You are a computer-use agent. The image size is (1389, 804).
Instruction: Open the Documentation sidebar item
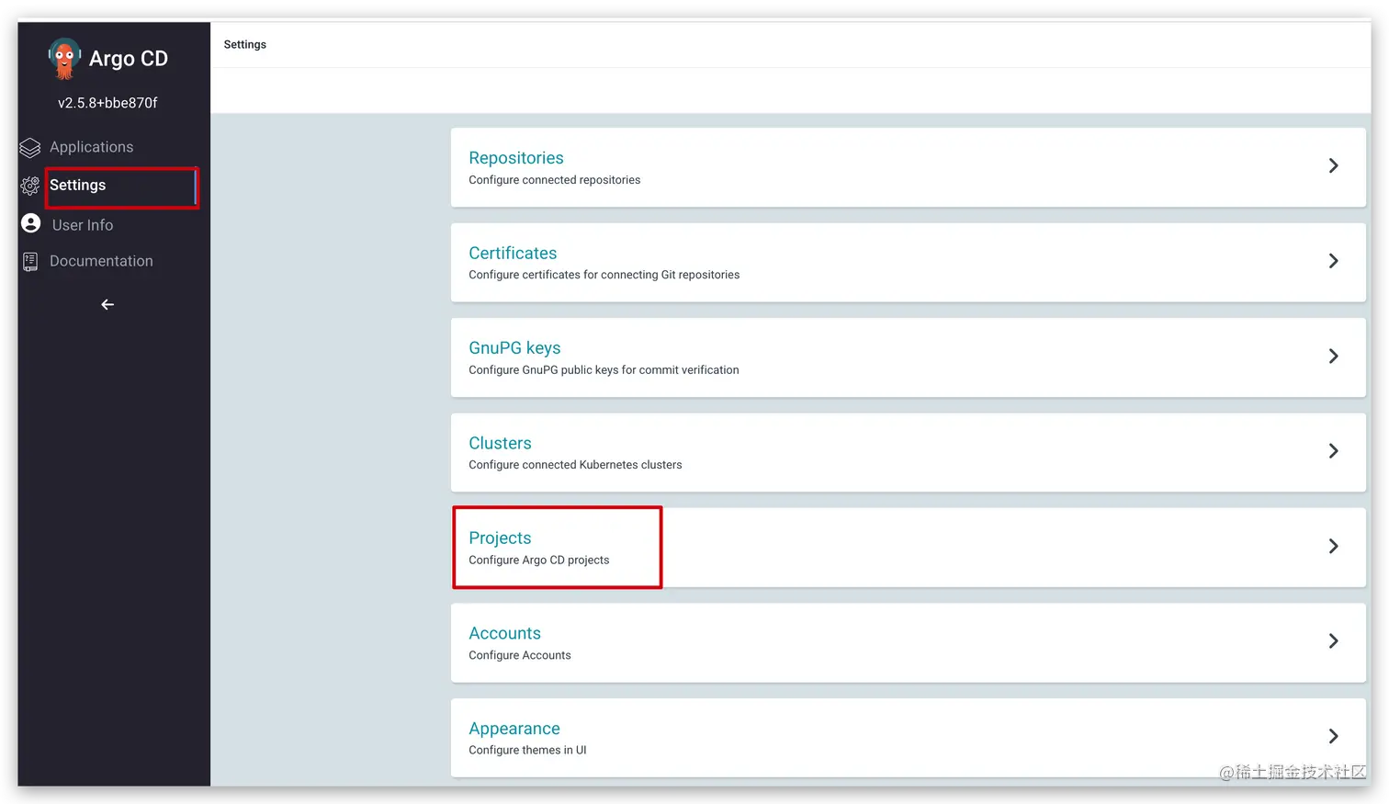(101, 261)
